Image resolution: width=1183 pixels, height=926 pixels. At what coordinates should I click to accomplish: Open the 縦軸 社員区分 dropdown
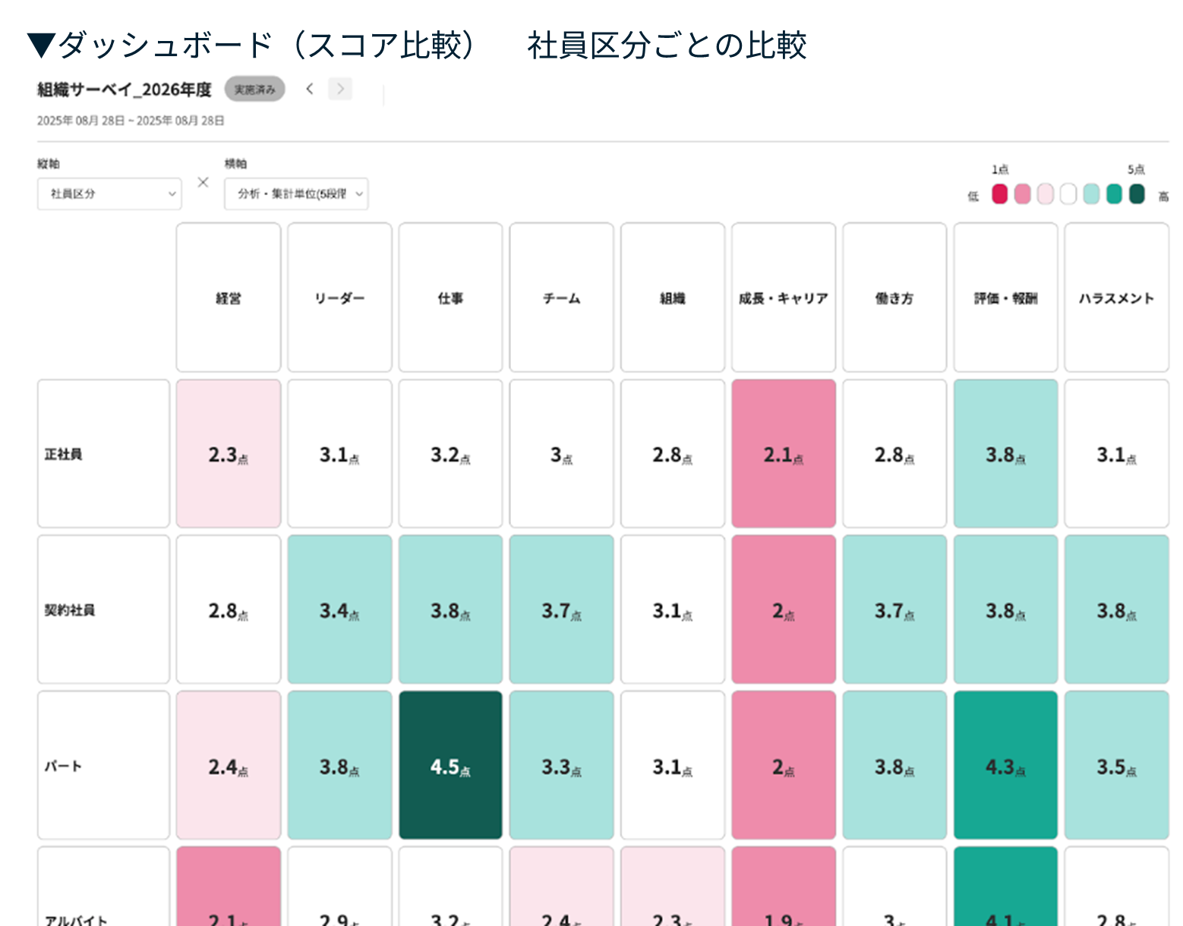pos(109,194)
